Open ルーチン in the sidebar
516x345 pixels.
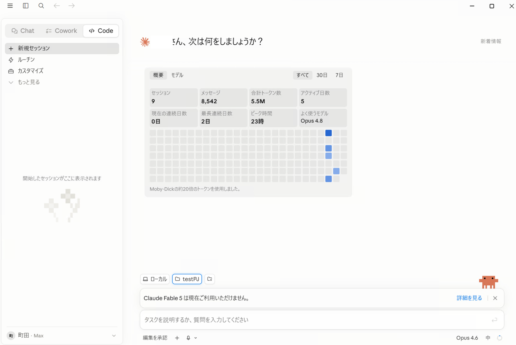click(62, 60)
